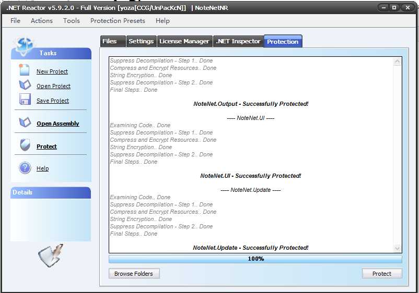The image size is (419, 293).
Task: Open the .NET Inspector tab
Action: click(238, 41)
